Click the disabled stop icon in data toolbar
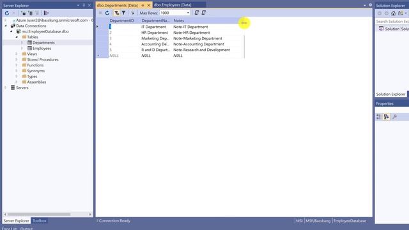Image resolution: width=409 pixels, height=230 pixels. [100, 13]
